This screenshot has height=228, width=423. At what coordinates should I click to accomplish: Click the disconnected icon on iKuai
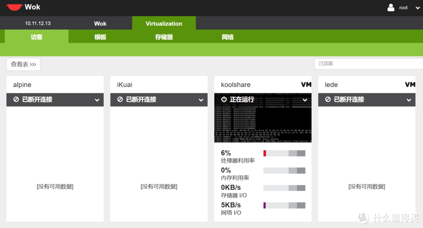pos(120,100)
